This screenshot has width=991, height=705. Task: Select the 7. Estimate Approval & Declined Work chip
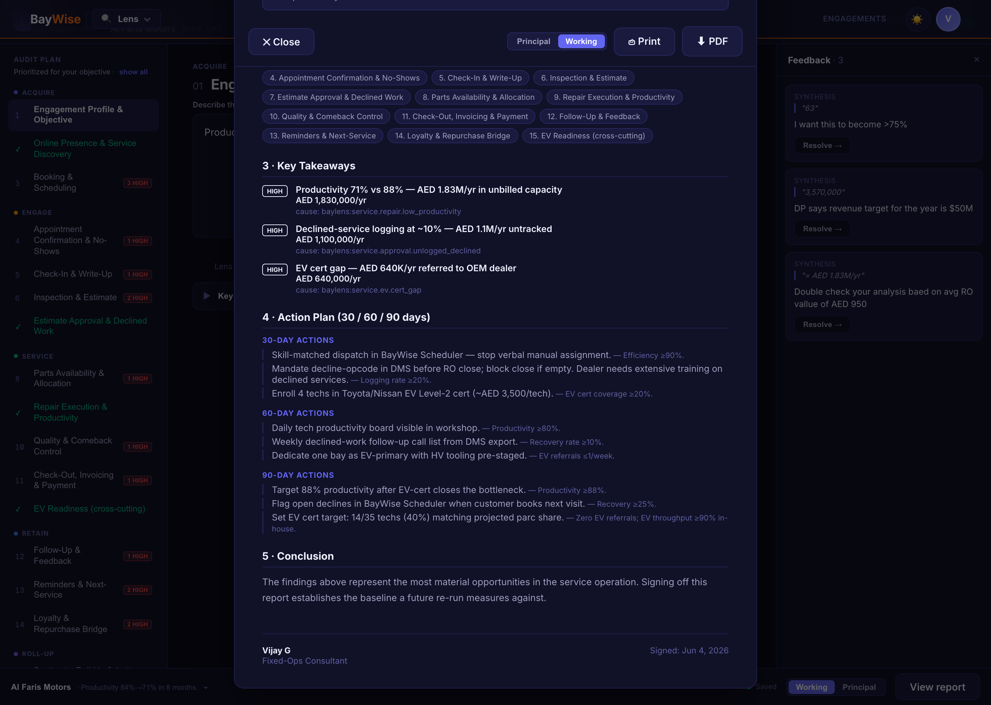(x=336, y=97)
